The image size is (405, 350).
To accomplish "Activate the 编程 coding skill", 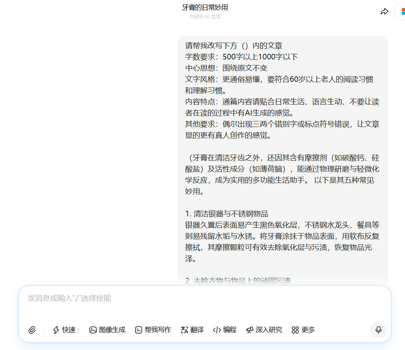I will tap(224, 330).
